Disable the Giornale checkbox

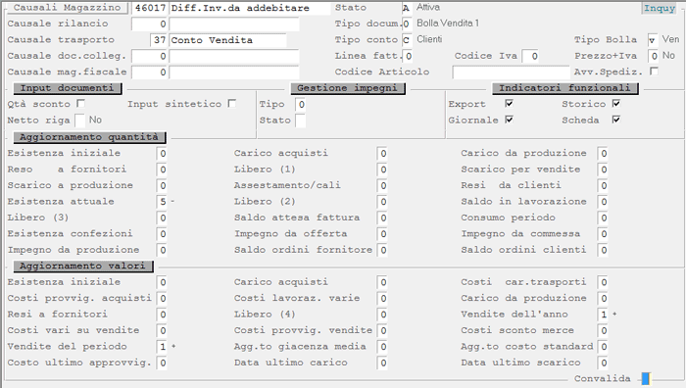click(509, 120)
